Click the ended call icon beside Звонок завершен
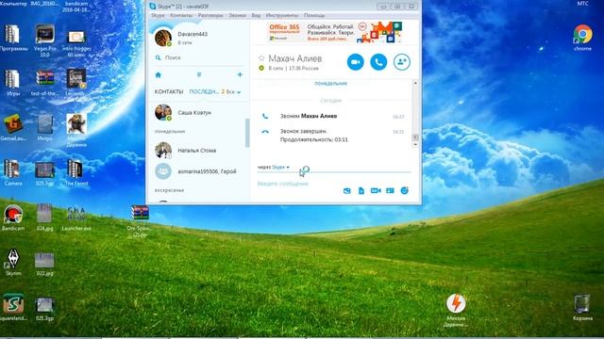Screen dimensions: 604x339 coord(265,132)
